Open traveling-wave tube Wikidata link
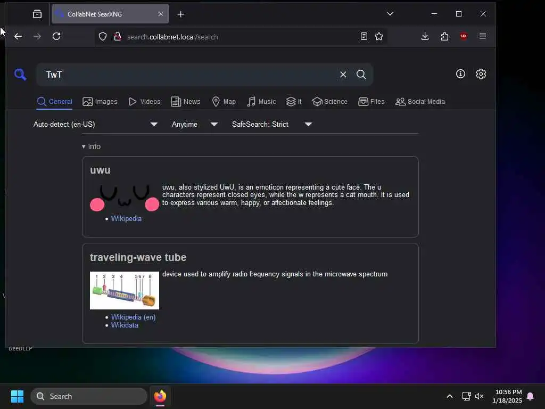Image resolution: width=545 pixels, height=409 pixels. pyautogui.click(x=125, y=325)
